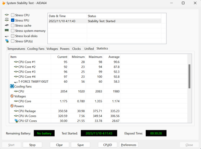The height and width of the screenshot is (149, 201).
Task: Click the chip icon beside Stress CPU
Action: (x=7, y=15)
